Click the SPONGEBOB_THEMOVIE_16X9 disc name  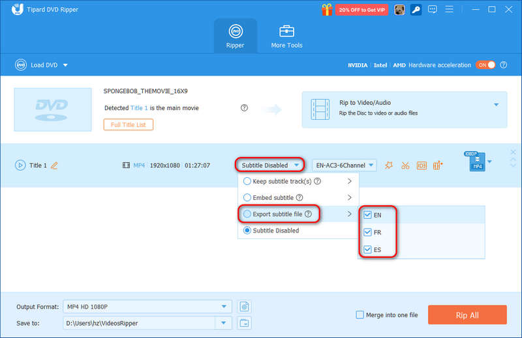[146, 91]
